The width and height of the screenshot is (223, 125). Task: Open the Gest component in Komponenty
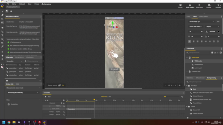coord(194,89)
